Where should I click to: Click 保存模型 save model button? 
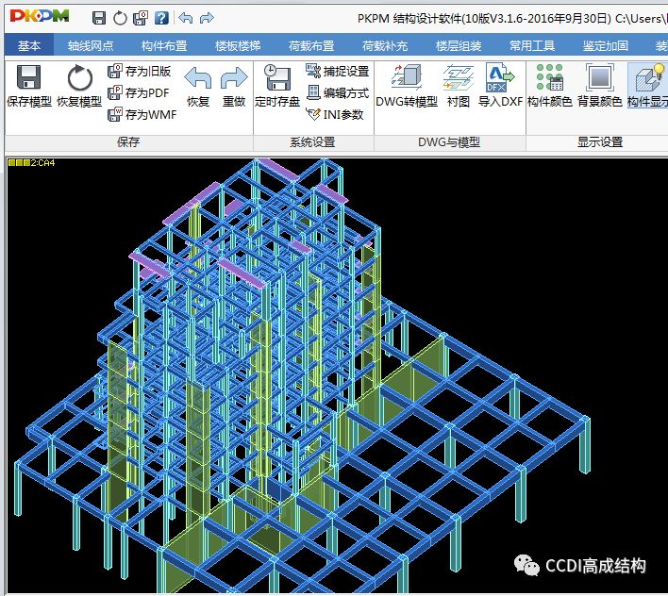coord(29,86)
